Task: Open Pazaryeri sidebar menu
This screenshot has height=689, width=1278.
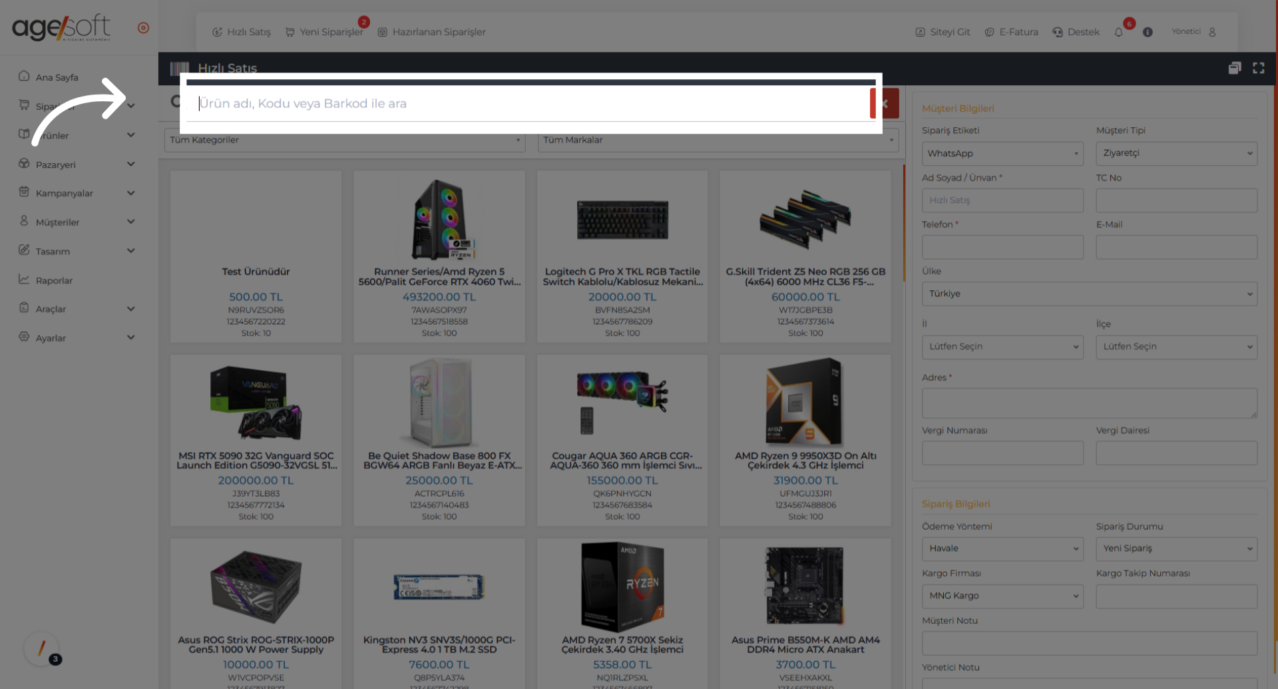Action: pyautogui.click(x=56, y=164)
